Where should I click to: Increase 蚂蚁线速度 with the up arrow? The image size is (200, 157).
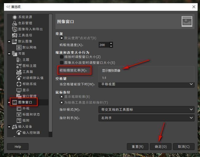pyautogui.click(x=111, y=43)
